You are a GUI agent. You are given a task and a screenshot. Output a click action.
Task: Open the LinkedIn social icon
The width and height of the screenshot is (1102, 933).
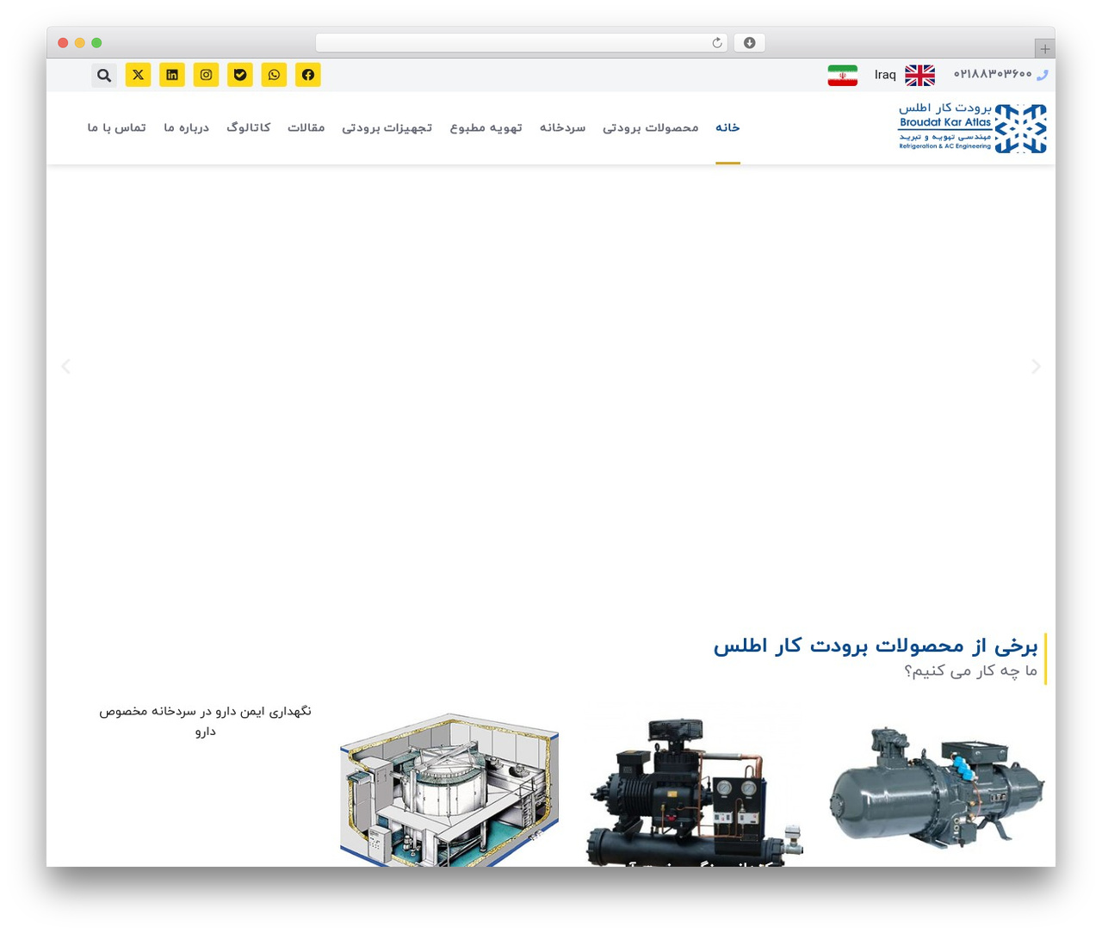(x=172, y=75)
